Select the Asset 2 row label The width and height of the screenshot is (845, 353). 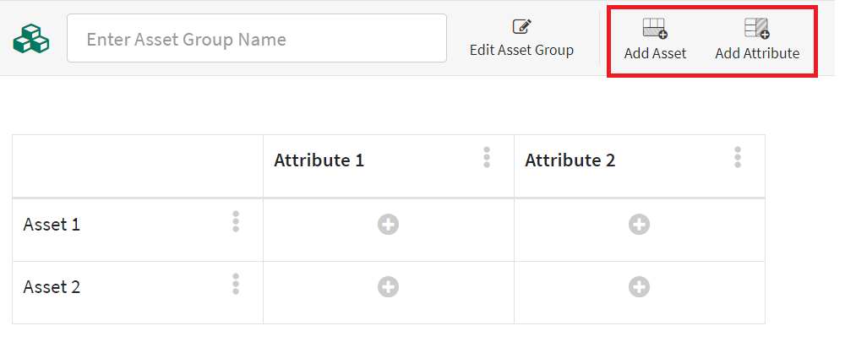[52, 287]
